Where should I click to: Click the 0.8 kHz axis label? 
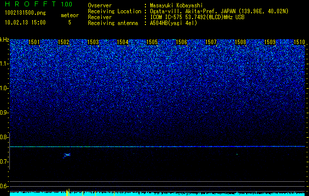tap(4, 137)
